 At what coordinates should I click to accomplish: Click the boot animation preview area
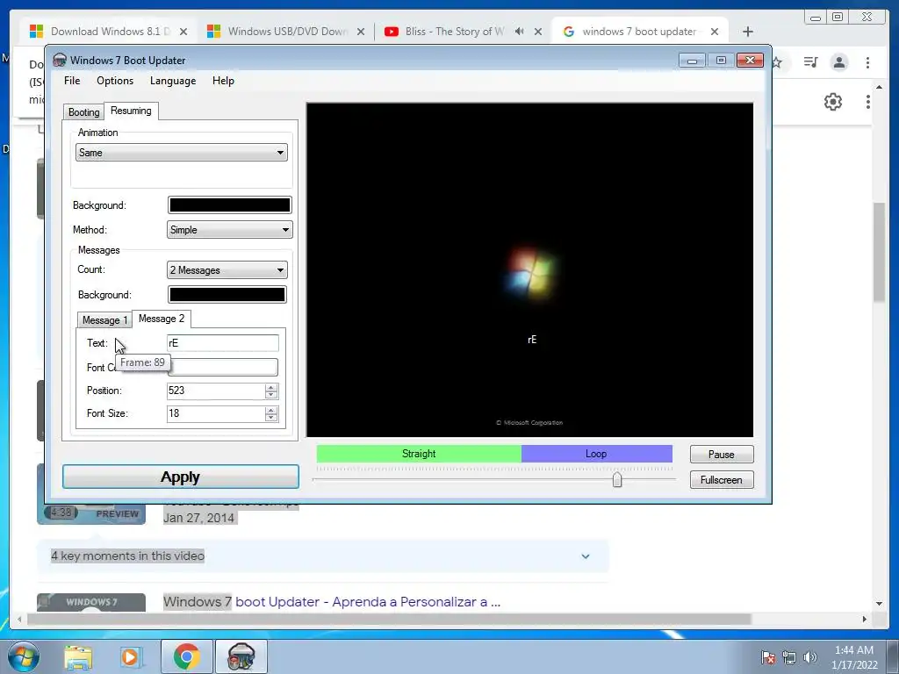(529, 270)
